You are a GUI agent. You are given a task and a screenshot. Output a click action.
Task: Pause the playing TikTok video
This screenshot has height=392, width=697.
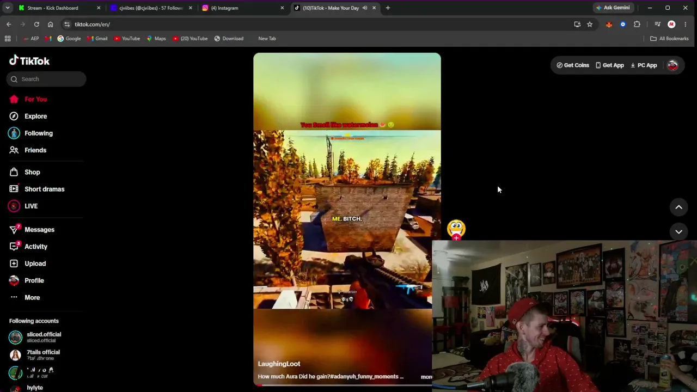tap(347, 219)
